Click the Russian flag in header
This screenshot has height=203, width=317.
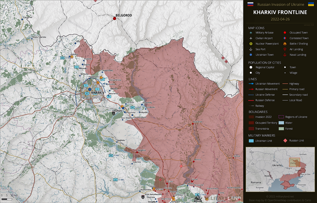(250, 4)
